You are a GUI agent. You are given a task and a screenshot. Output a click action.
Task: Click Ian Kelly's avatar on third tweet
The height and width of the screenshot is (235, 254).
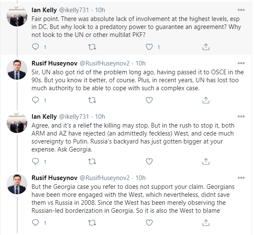click(18, 123)
